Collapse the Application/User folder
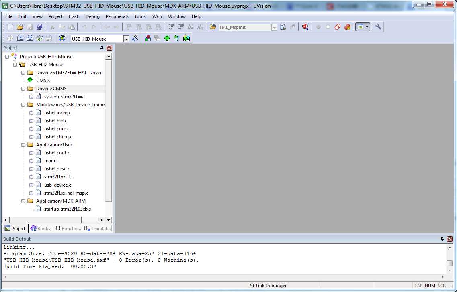Screen dimensions: 457x292 click(23, 144)
